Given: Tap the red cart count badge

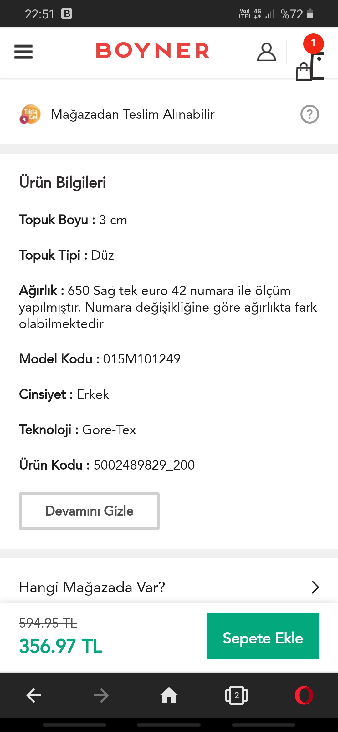Looking at the screenshot, I should (313, 43).
